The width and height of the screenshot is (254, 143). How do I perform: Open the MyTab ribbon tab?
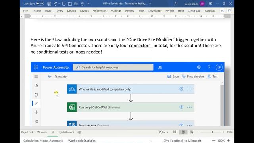[x=169, y=11]
